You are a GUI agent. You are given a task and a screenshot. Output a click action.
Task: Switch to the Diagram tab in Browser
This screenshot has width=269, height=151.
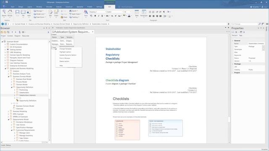pyautogui.click(x=17, y=36)
